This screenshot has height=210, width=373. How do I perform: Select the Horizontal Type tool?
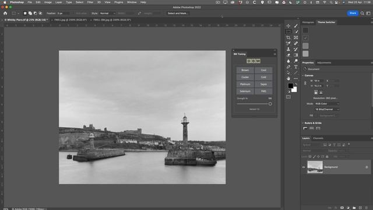(295, 67)
